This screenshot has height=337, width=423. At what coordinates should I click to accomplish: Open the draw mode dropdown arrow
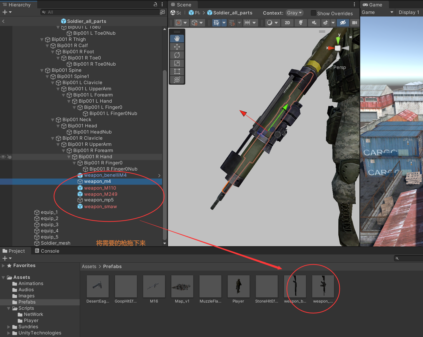pos(276,23)
